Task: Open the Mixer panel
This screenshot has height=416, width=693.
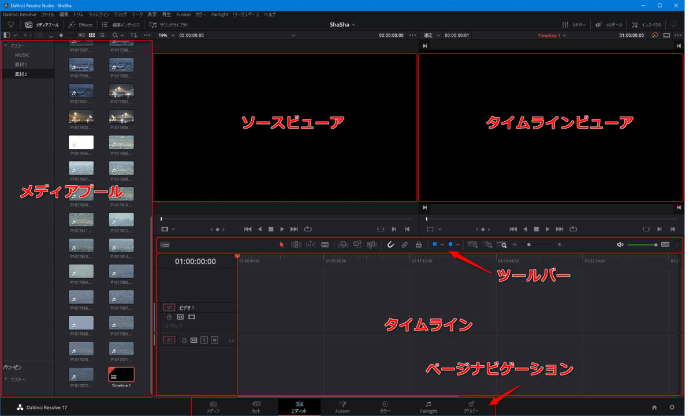Action: tap(574, 25)
